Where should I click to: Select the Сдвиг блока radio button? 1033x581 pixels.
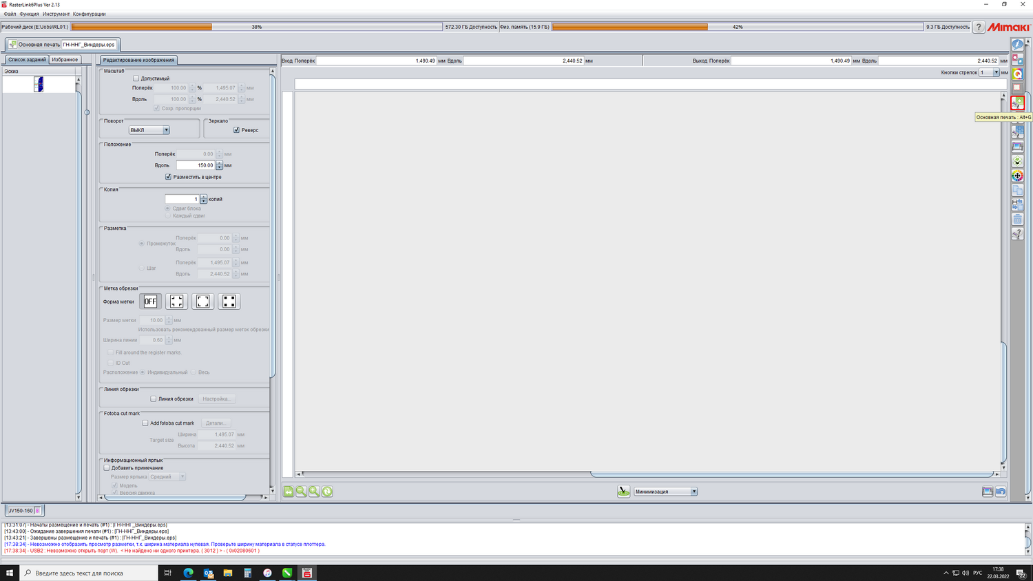167,208
